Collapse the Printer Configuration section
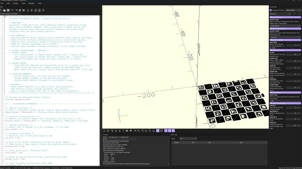The image size is (302, 169). (x=285, y=29)
